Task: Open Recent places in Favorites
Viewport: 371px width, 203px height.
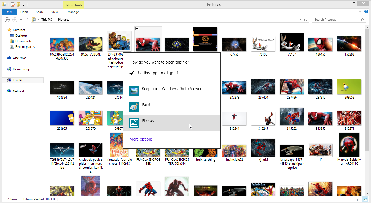Action: (25, 47)
